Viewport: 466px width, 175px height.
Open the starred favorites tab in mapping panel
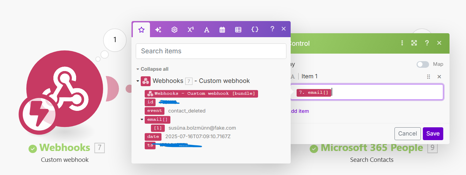point(141,30)
